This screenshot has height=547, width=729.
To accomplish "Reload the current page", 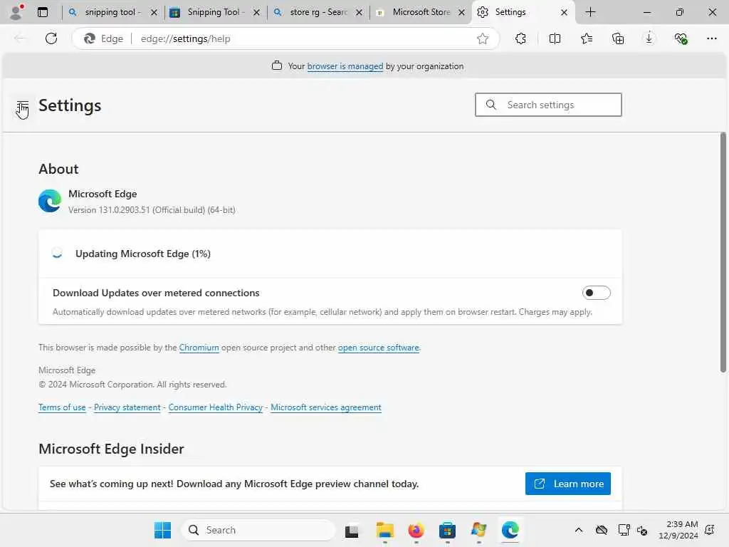I will point(51,38).
